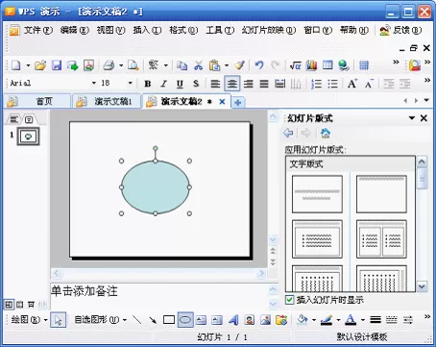Save the presentation with the floppy disk icon
The width and height of the screenshot is (436, 347).
(57, 65)
